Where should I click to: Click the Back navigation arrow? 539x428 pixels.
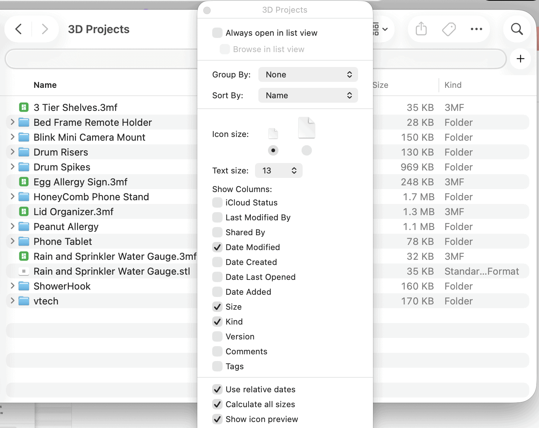tap(18, 29)
